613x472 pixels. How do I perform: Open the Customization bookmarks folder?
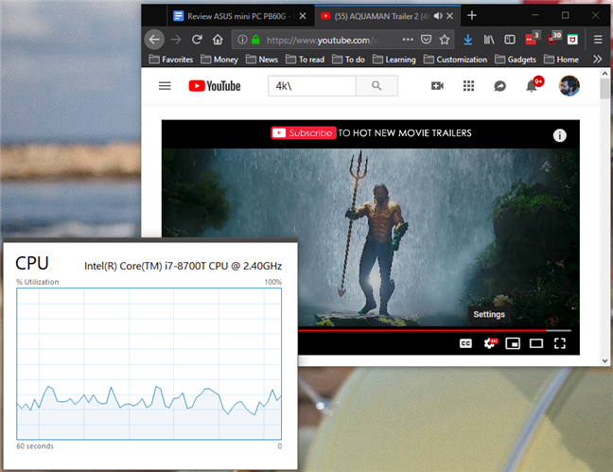click(x=455, y=59)
